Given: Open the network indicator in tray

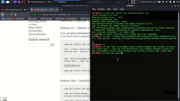Looking at the screenshot, I should point(163,2).
